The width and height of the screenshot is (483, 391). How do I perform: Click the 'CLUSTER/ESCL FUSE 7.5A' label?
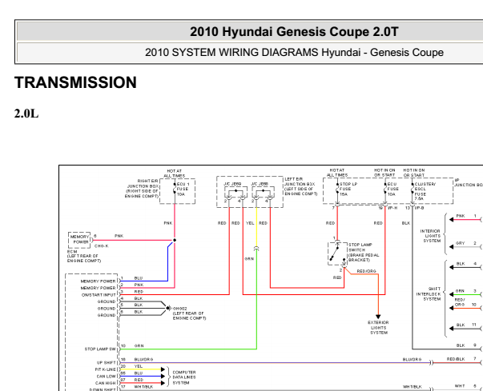(x=425, y=191)
